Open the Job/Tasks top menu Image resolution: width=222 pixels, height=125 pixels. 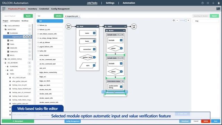click(x=92, y=3)
